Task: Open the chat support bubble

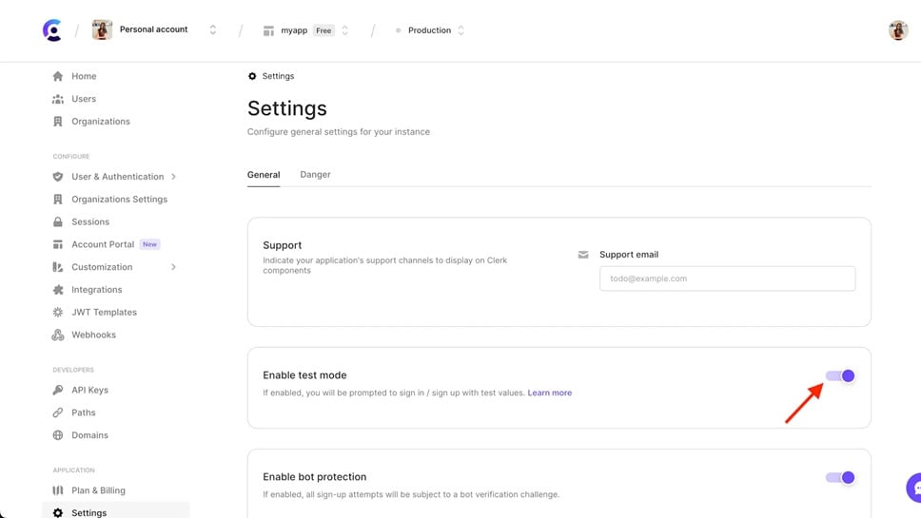Action: (914, 488)
